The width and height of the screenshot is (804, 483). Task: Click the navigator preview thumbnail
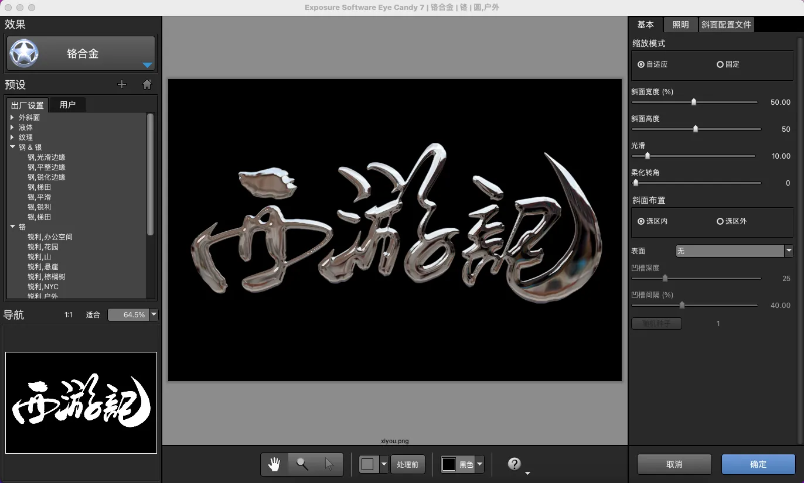pyautogui.click(x=81, y=403)
